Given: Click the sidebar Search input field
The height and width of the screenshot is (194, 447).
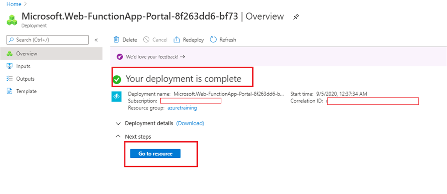Looking at the screenshot, I should [48, 40].
